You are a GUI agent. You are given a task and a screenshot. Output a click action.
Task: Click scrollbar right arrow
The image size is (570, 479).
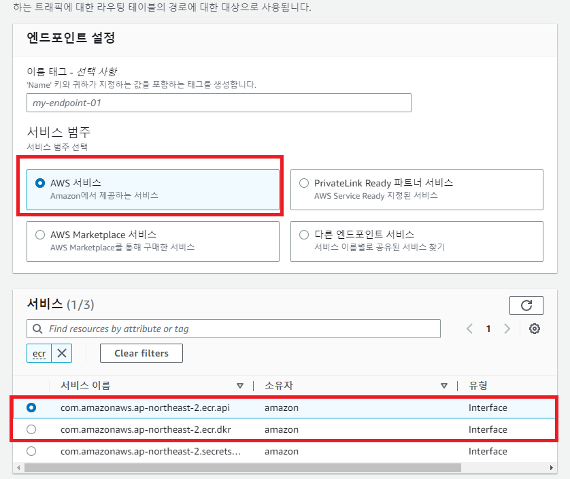(x=552, y=467)
